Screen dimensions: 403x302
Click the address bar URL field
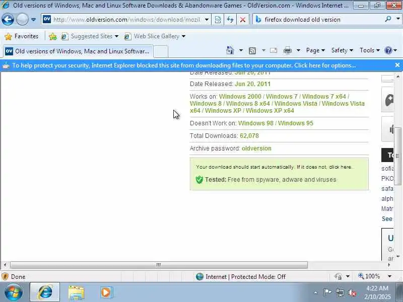(126, 20)
